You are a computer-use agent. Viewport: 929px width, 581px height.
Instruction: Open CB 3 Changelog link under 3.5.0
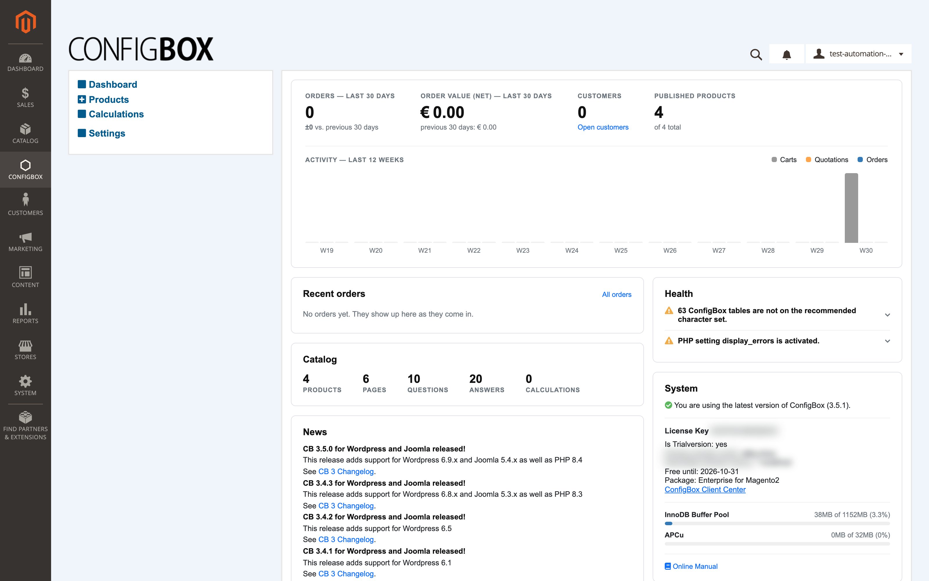tap(346, 471)
